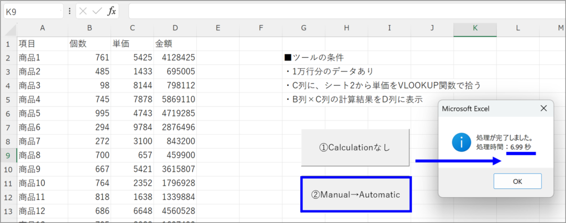Click the 項目 header cell
Image resolution: width=566 pixels, height=223 pixels.
click(x=42, y=44)
